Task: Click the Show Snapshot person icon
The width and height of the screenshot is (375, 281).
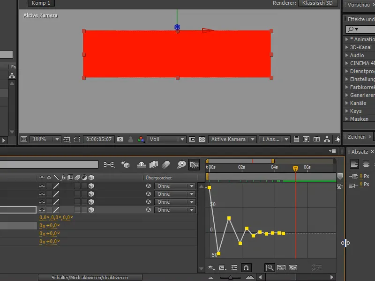Action: pyautogui.click(x=131, y=139)
